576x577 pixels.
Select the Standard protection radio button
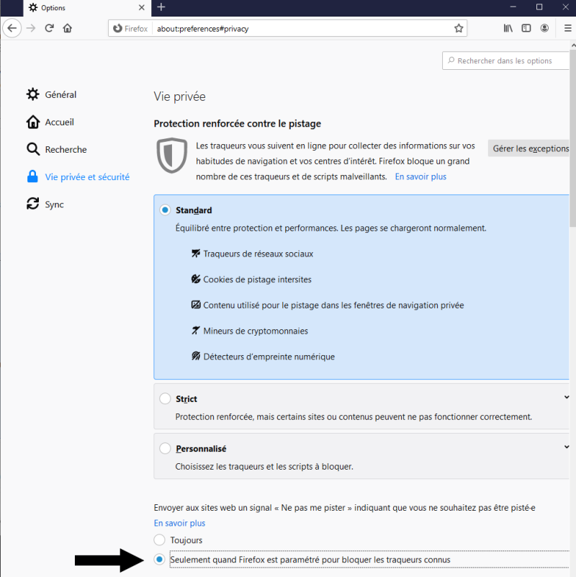165,210
